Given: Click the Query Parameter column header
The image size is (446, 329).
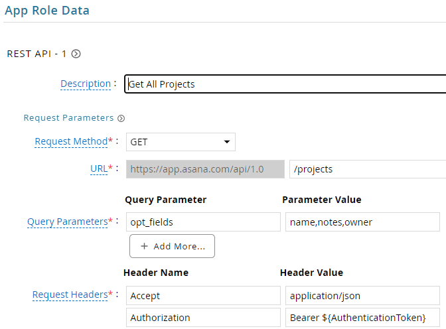Looking at the screenshot, I should click(165, 200).
